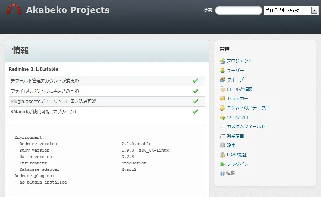Select the 情報 link in sidebar

pyautogui.click(x=230, y=174)
